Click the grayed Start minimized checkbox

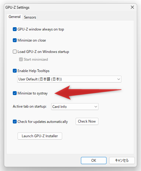click(21, 59)
